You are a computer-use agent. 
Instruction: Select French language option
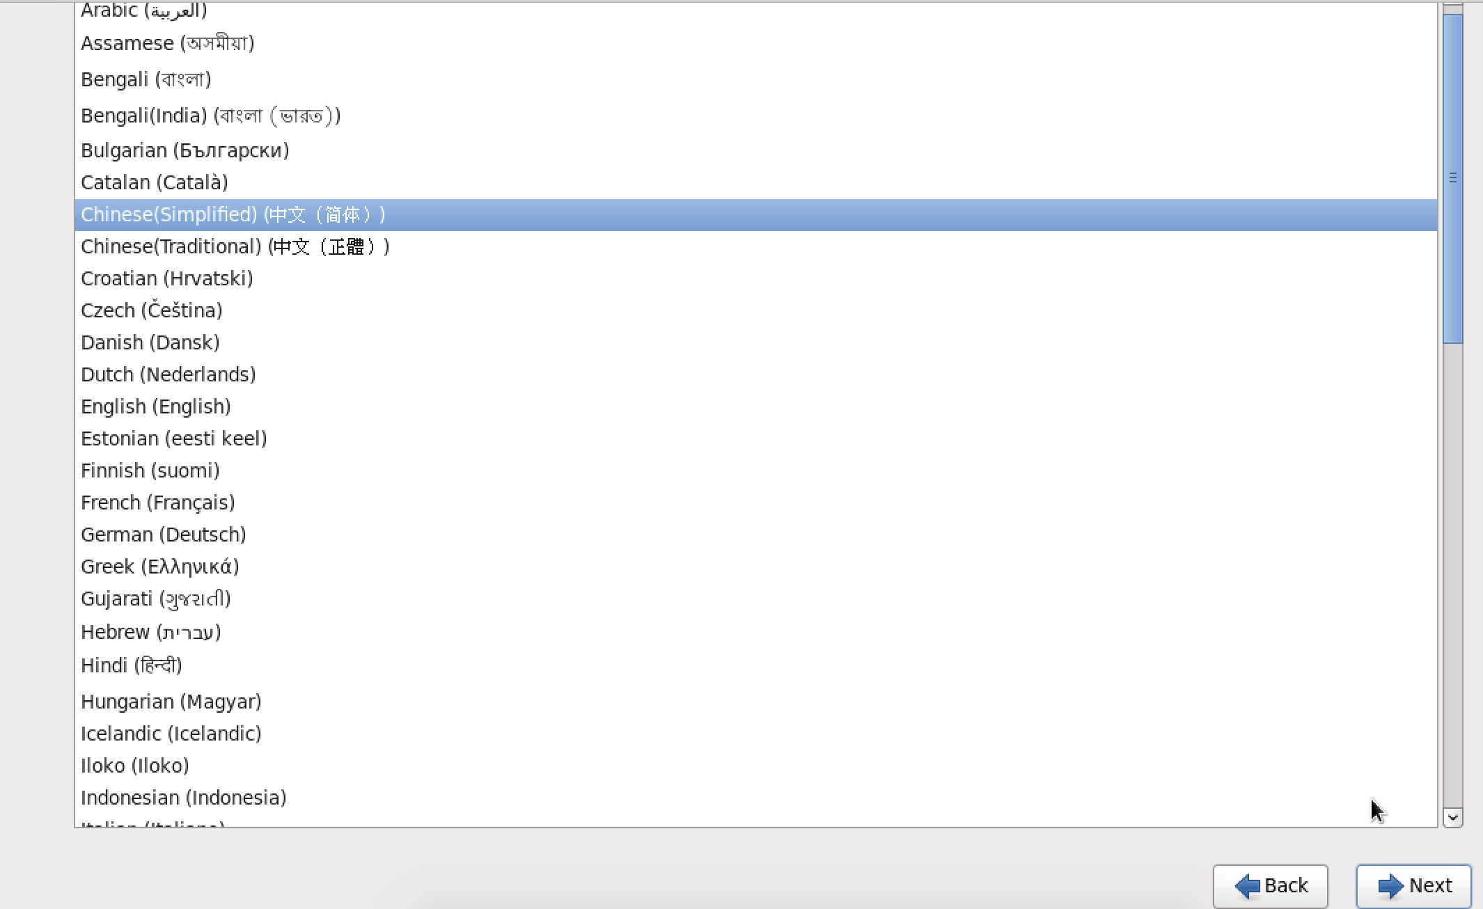(158, 502)
